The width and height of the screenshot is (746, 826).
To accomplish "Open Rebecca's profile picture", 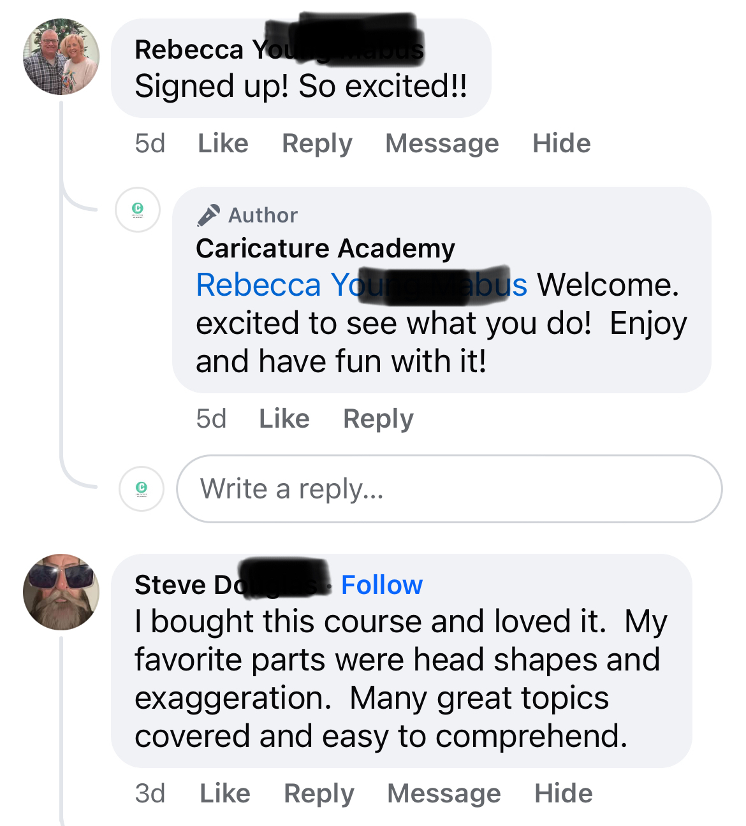I will click(61, 57).
